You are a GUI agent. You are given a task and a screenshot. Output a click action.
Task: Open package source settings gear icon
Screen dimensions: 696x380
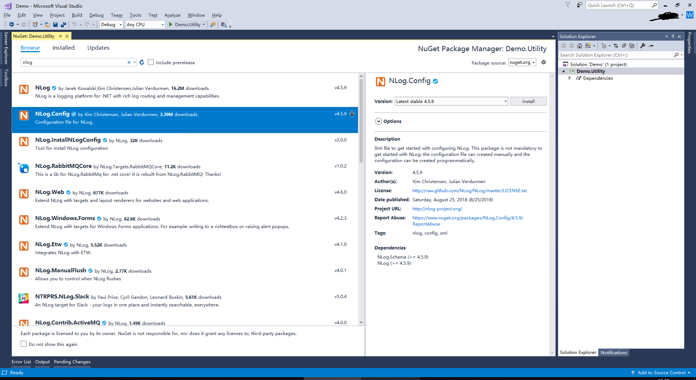(544, 62)
